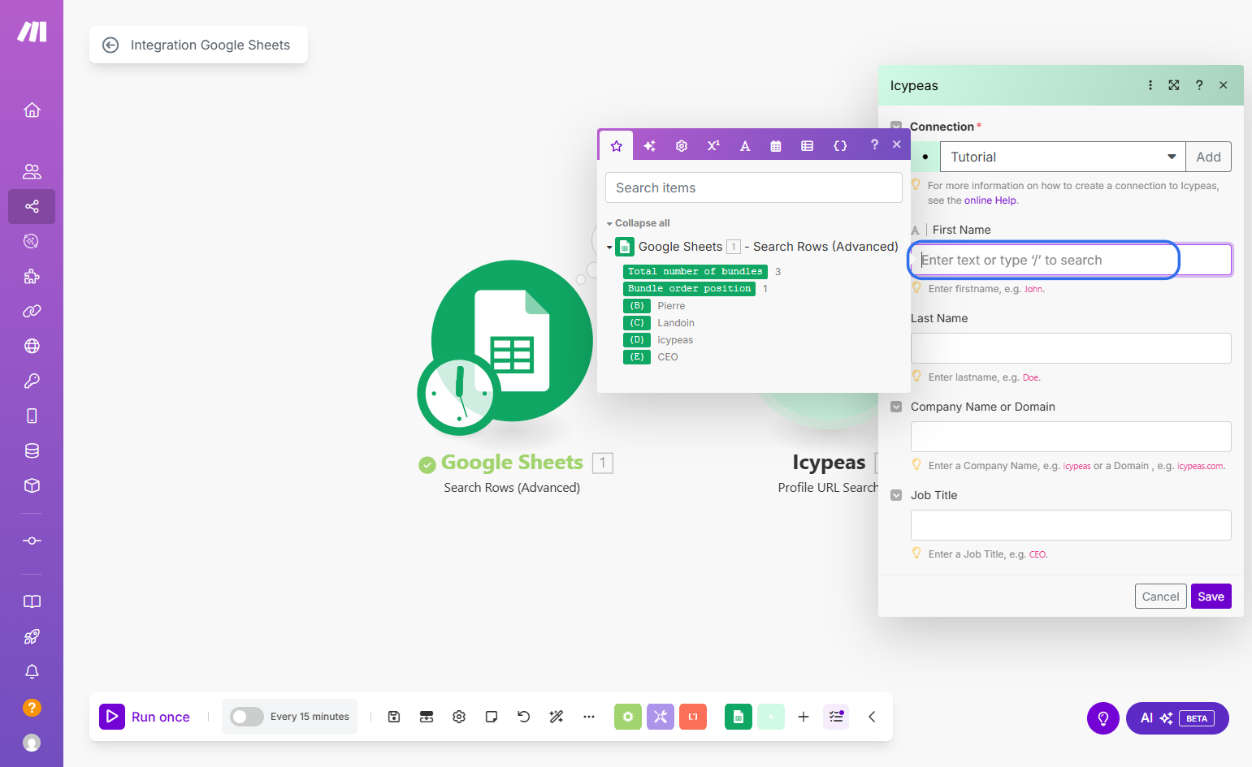
Task: Click the Run once button
Action: tap(145, 717)
